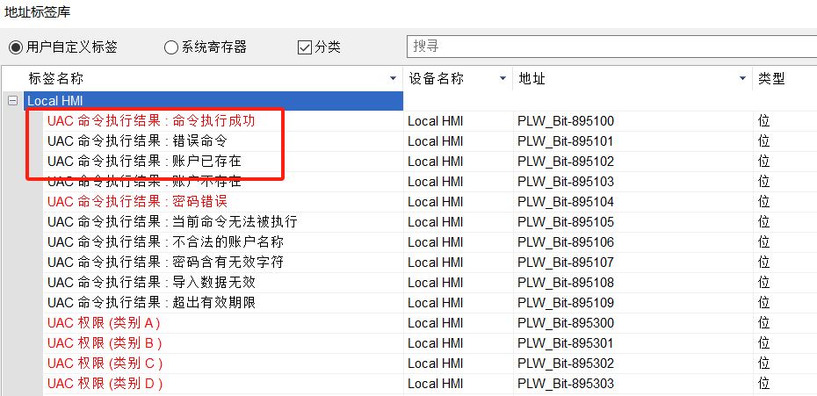
Task: Open the 标签名称 column filter dropdown
Action: [393, 79]
